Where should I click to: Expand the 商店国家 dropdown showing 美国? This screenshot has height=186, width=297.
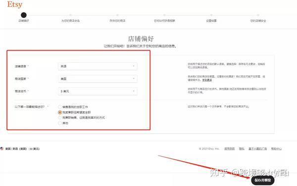pos(98,79)
